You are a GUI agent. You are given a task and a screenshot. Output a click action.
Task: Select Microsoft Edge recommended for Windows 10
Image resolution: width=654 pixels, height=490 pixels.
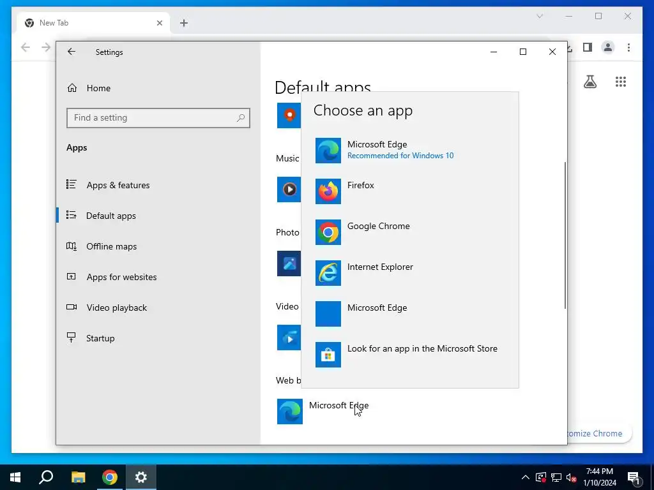click(x=410, y=151)
